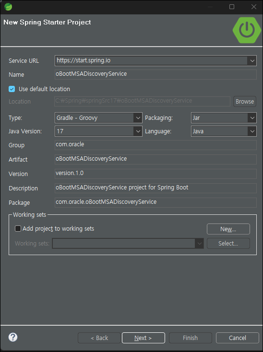Image resolution: width=263 pixels, height=352 pixels.
Task: Open the Language dropdown showing Java
Action: 224,131
